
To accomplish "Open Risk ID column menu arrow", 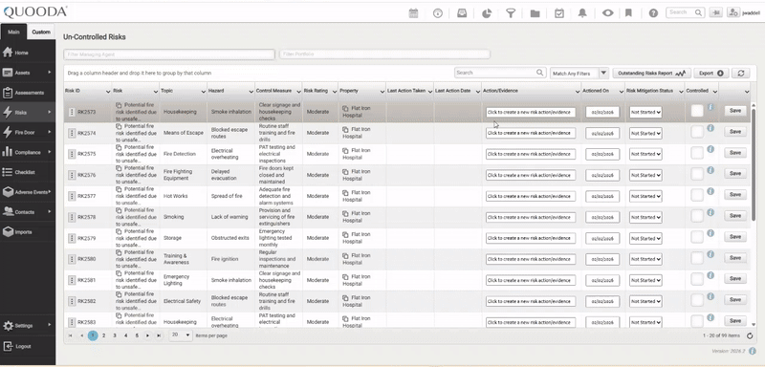I will pos(108,91).
